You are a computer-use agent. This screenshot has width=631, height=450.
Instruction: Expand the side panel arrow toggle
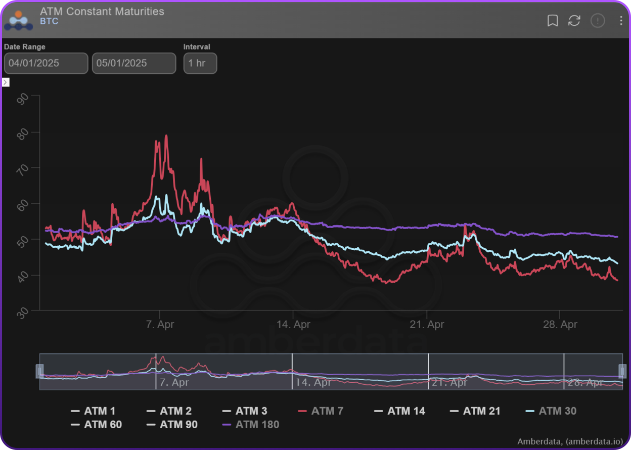(x=6, y=82)
